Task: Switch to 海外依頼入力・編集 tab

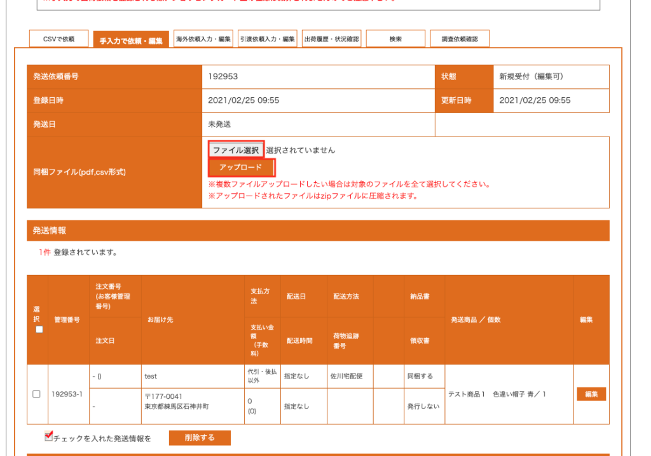Action: click(x=203, y=39)
